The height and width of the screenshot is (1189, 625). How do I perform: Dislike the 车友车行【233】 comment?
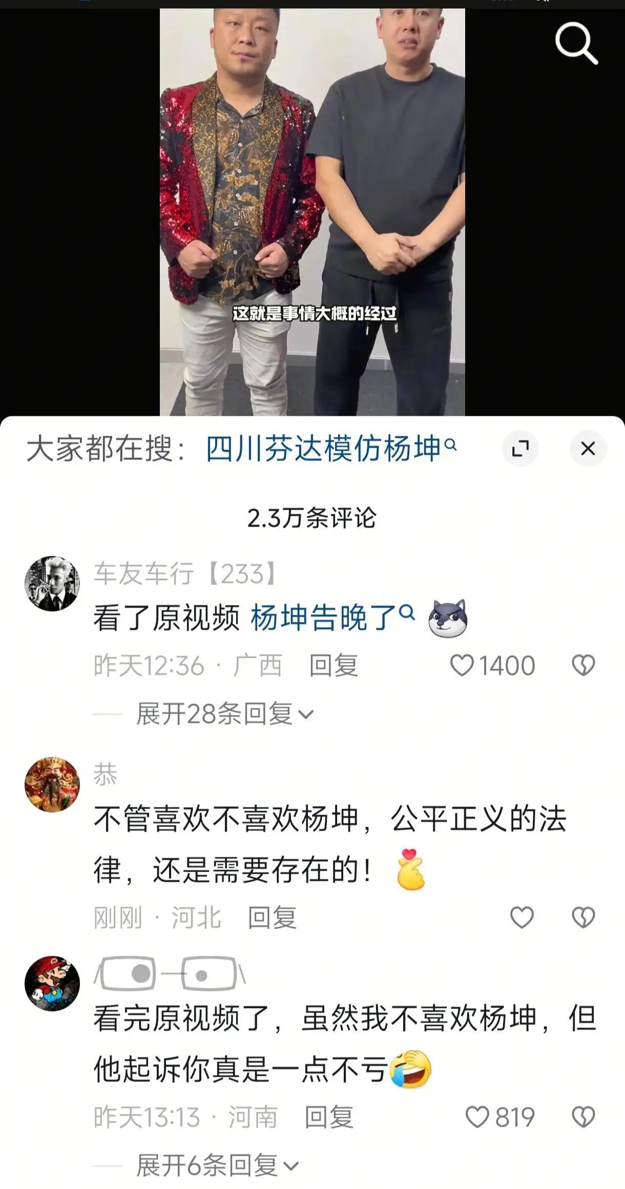tap(583, 666)
